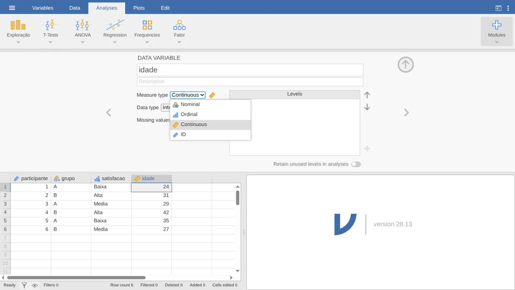The width and height of the screenshot is (515, 290).
Task: Open the Fator analysis menu
Action: click(x=179, y=31)
